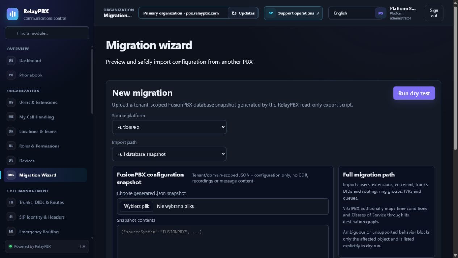Viewport: 458px width, 258px height.
Task: Click the sidebar scrollbar thumb
Action: pos(92,82)
